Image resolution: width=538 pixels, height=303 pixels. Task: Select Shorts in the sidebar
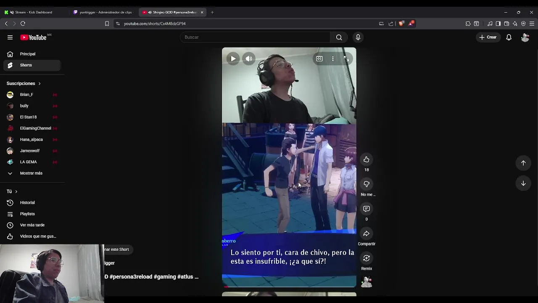click(32, 65)
